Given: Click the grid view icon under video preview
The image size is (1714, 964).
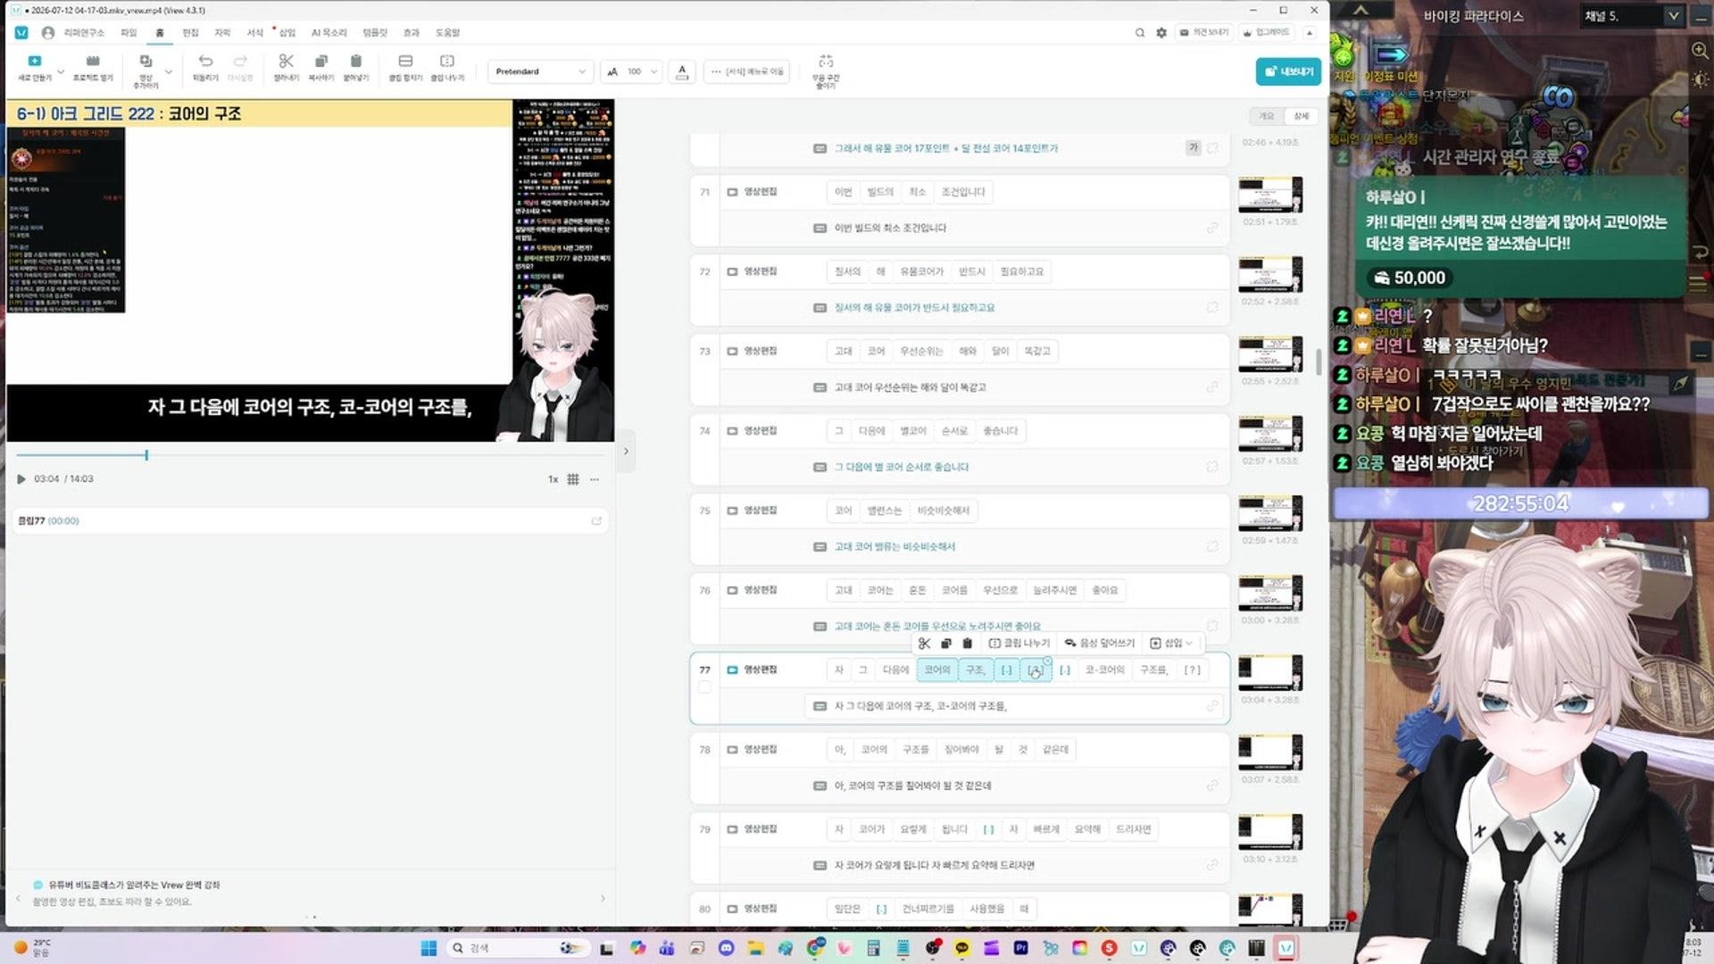Looking at the screenshot, I should (x=573, y=479).
